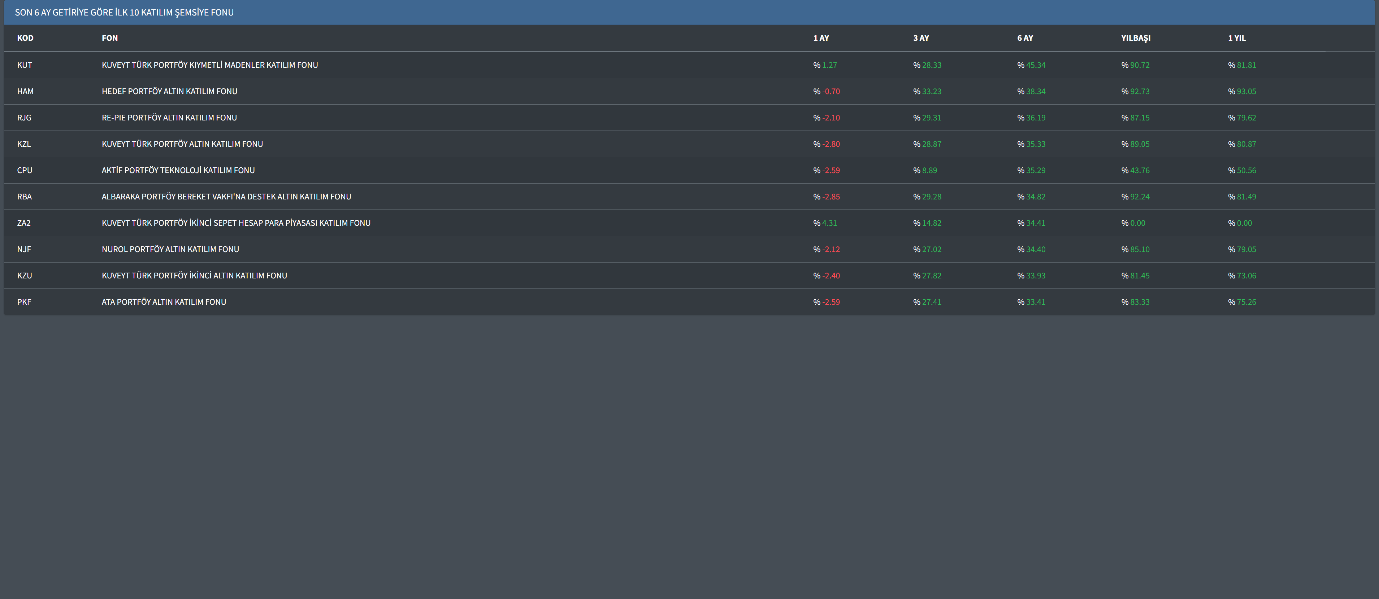Sort by the 3 AY column
Screen dimensions: 1379x599
tap(921, 38)
